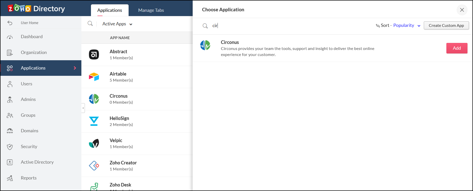This screenshot has height=191, width=473.
Task: Click Circonus '0 Member(s)' text
Action: coord(121,102)
